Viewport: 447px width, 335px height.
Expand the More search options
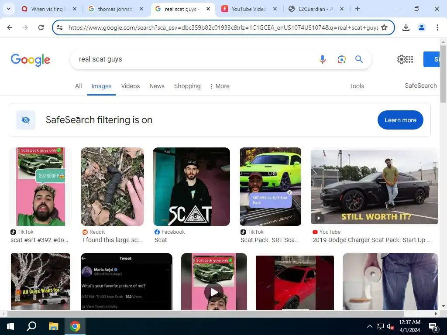(x=220, y=86)
